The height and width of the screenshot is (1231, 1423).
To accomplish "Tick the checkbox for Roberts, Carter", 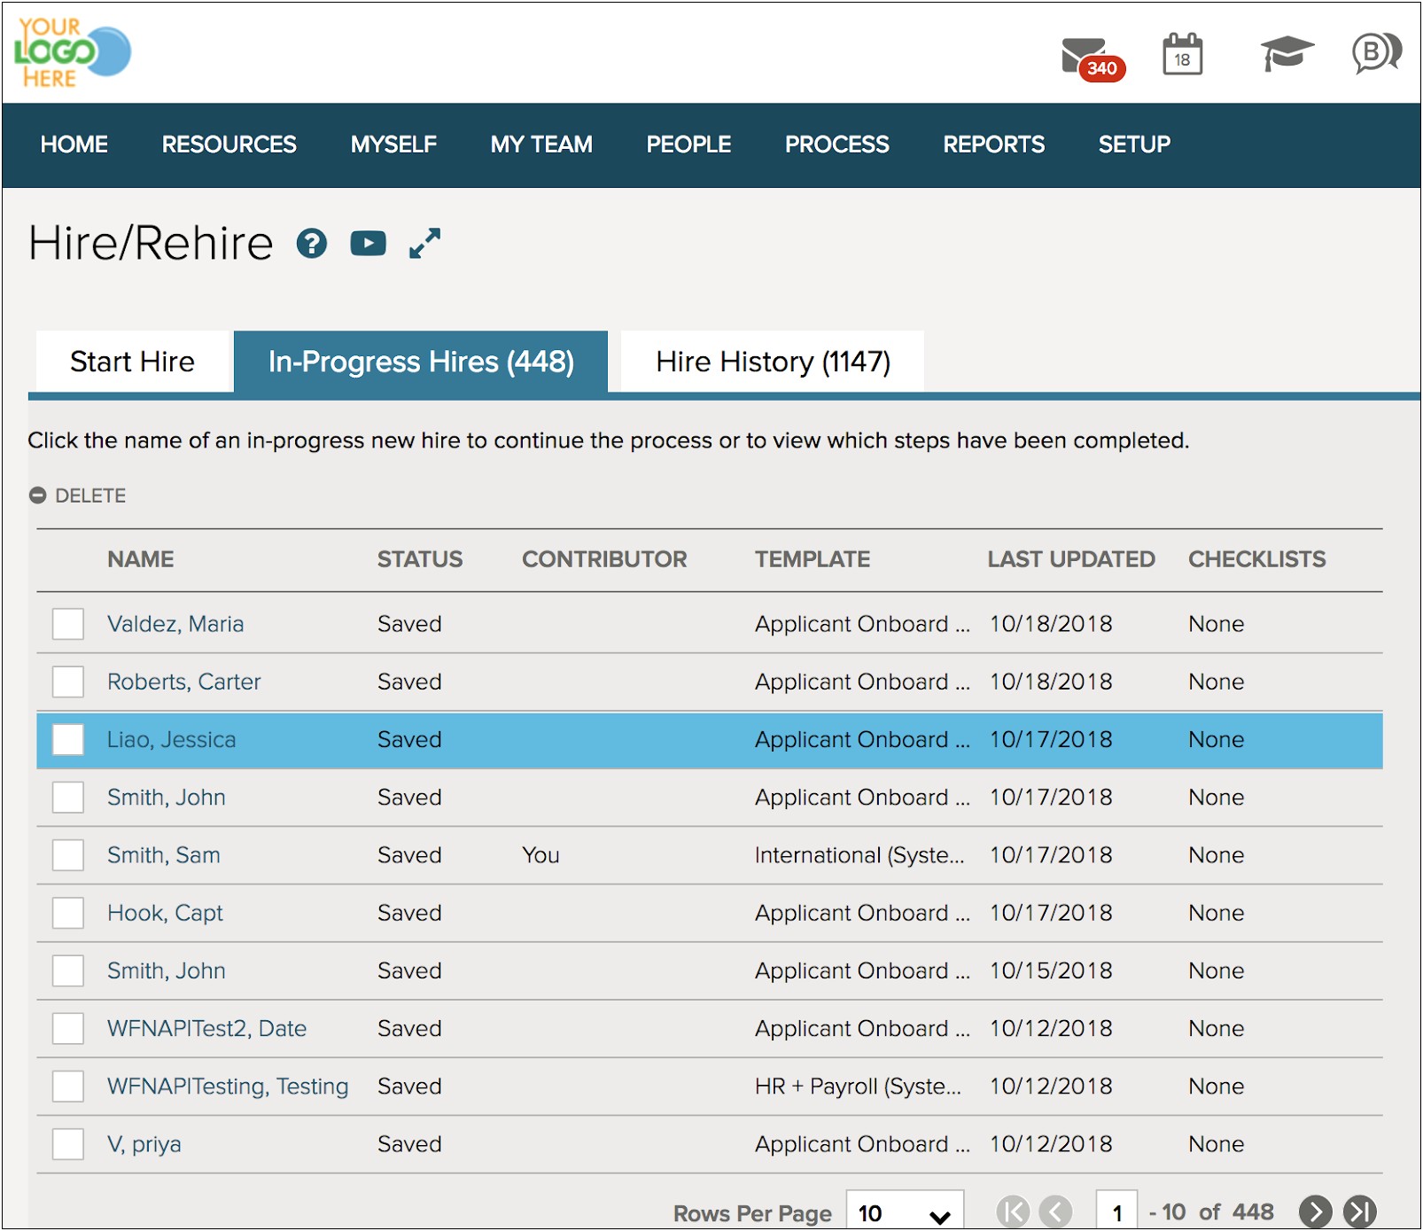I will click(68, 682).
